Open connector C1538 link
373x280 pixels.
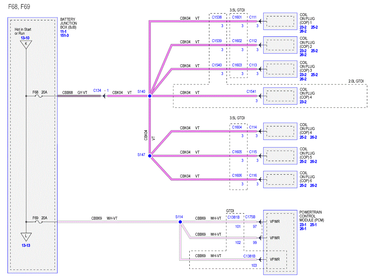tap(217, 17)
